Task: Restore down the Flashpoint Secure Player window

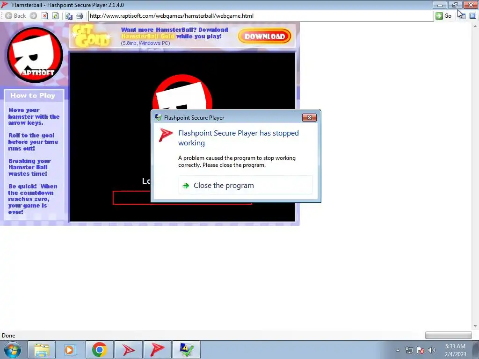Action: (455, 5)
